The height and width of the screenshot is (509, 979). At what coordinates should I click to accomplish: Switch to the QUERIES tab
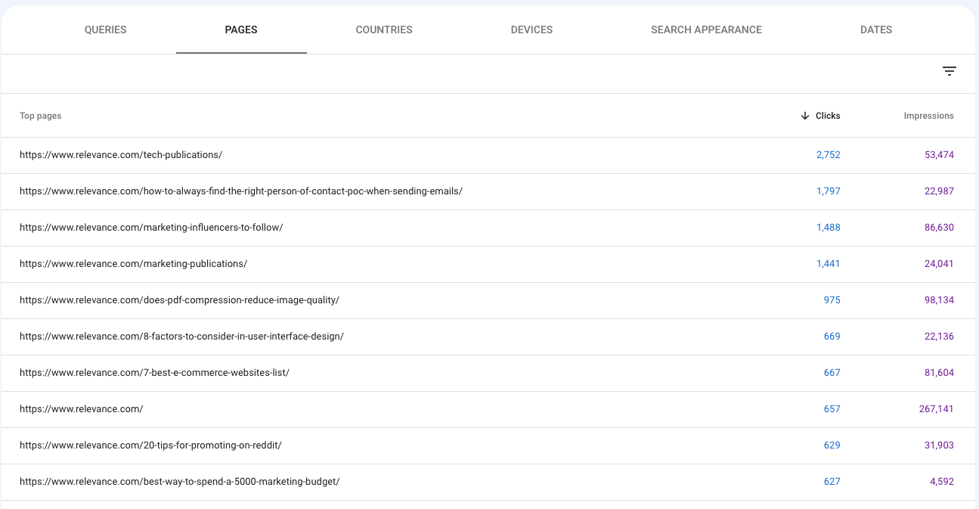[105, 29]
